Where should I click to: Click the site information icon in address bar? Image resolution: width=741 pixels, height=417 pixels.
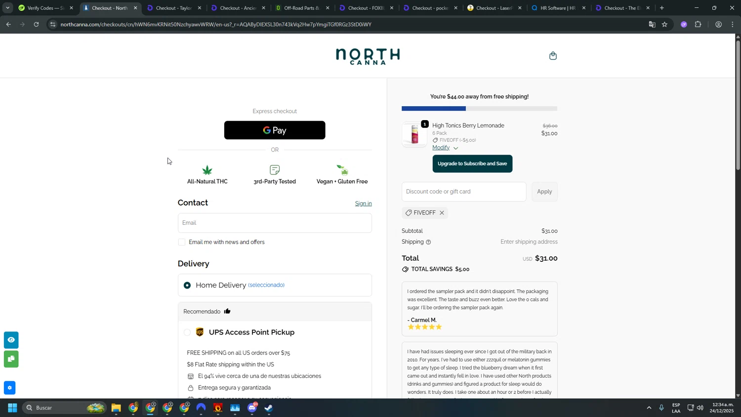[x=53, y=24]
